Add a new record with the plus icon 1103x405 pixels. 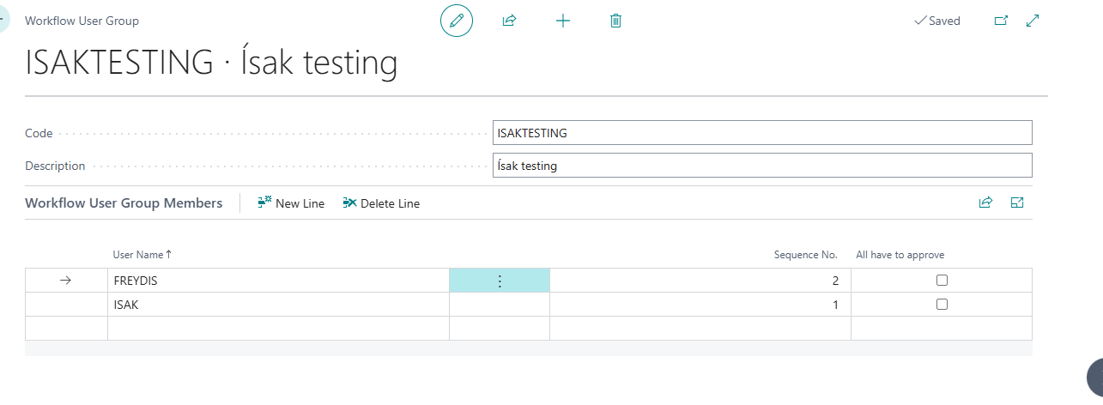[563, 21]
